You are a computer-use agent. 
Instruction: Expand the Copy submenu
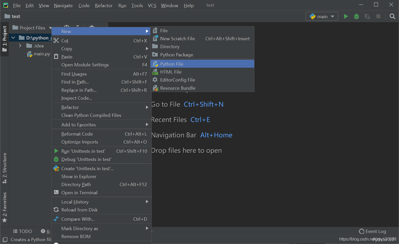pyautogui.click(x=101, y=49)
